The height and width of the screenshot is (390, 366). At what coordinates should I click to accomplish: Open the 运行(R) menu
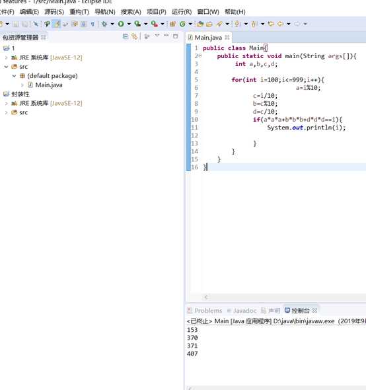(x=182, y=12)
